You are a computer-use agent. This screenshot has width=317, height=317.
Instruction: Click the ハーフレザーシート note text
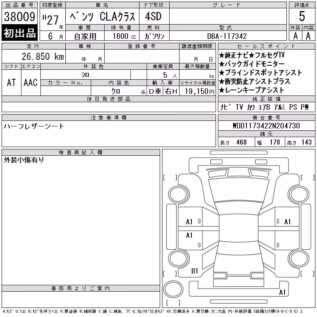tap(34, 126)
